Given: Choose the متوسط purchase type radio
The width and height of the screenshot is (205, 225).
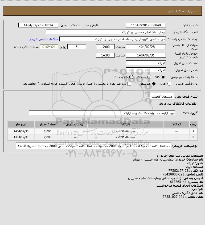Looking at the screenshot, I should point(154,84).
